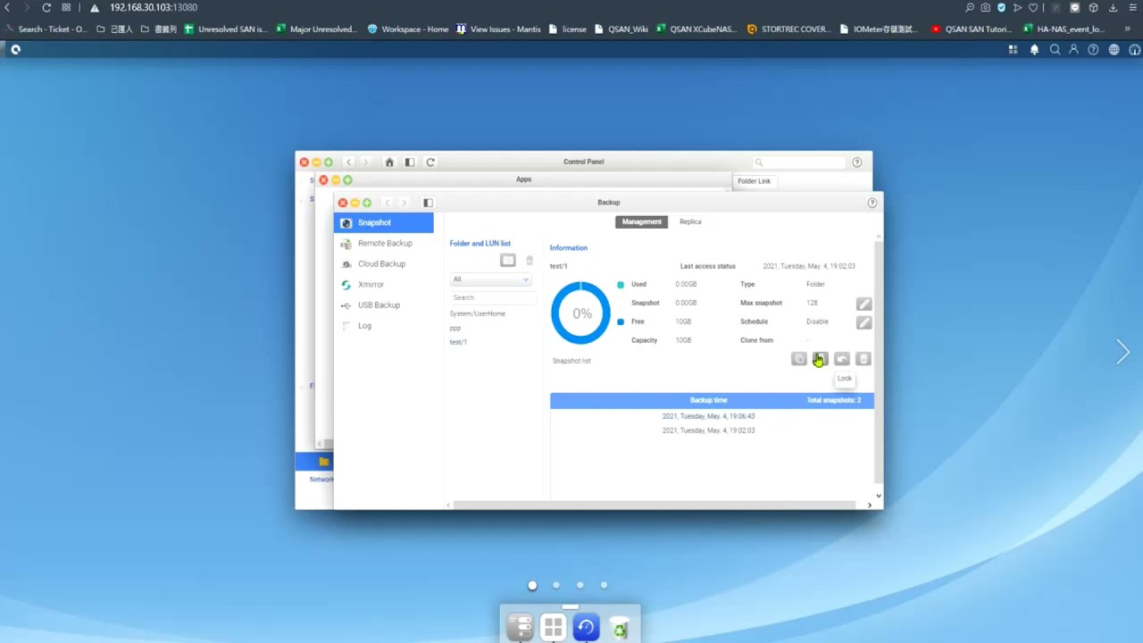Screen dimensions: 1143x643
Task: Select Remote Backup in the sidebar
Action: pos(384,243)
